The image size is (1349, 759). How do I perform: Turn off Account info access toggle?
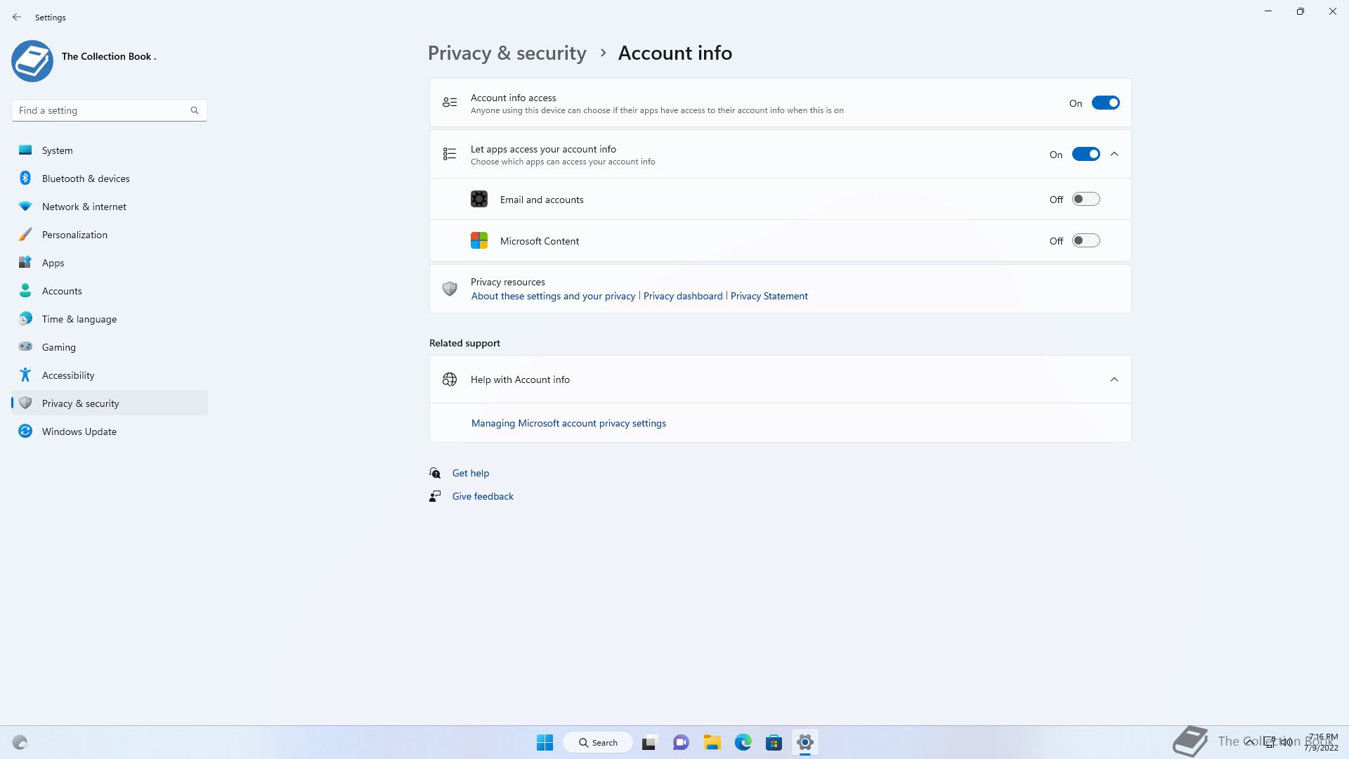(1105, 103)
